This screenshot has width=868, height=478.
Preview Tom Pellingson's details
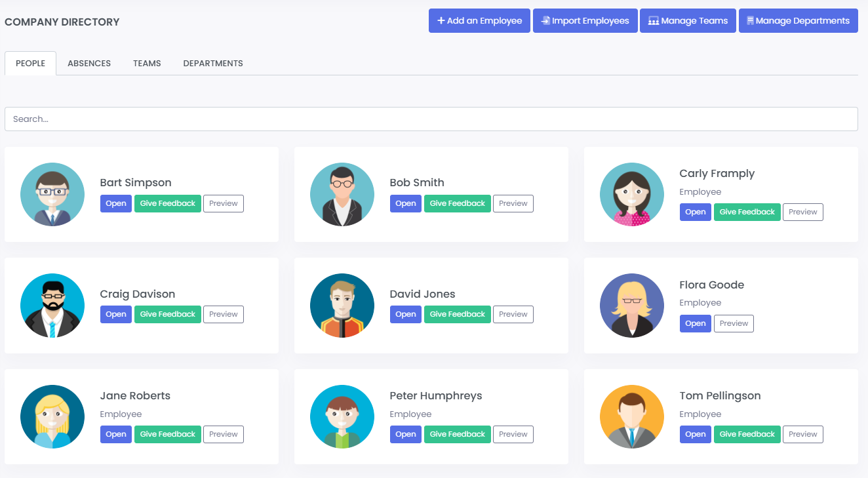[x=802, y=434]
